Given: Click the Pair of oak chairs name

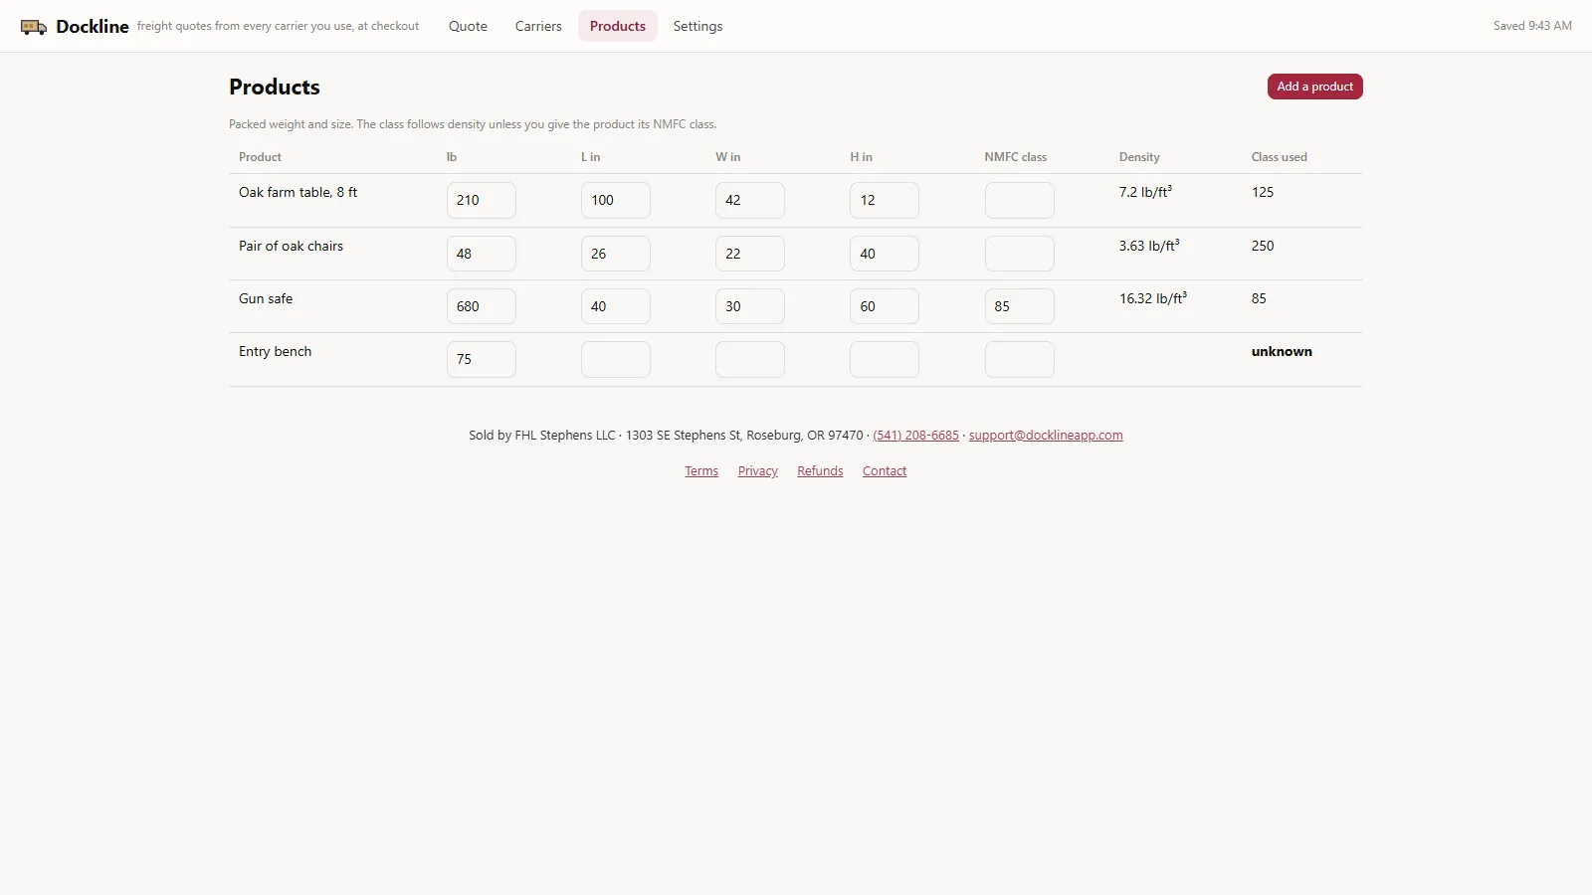Looking at the screenshot, I should click(x=291, y=247).
